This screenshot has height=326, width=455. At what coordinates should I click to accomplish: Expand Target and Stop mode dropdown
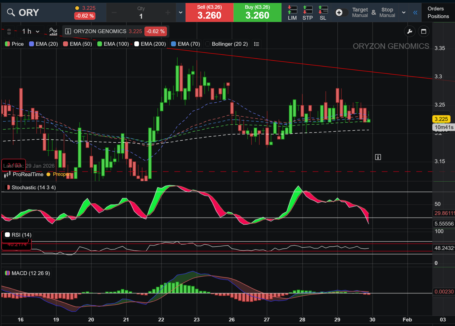point(404,13)
